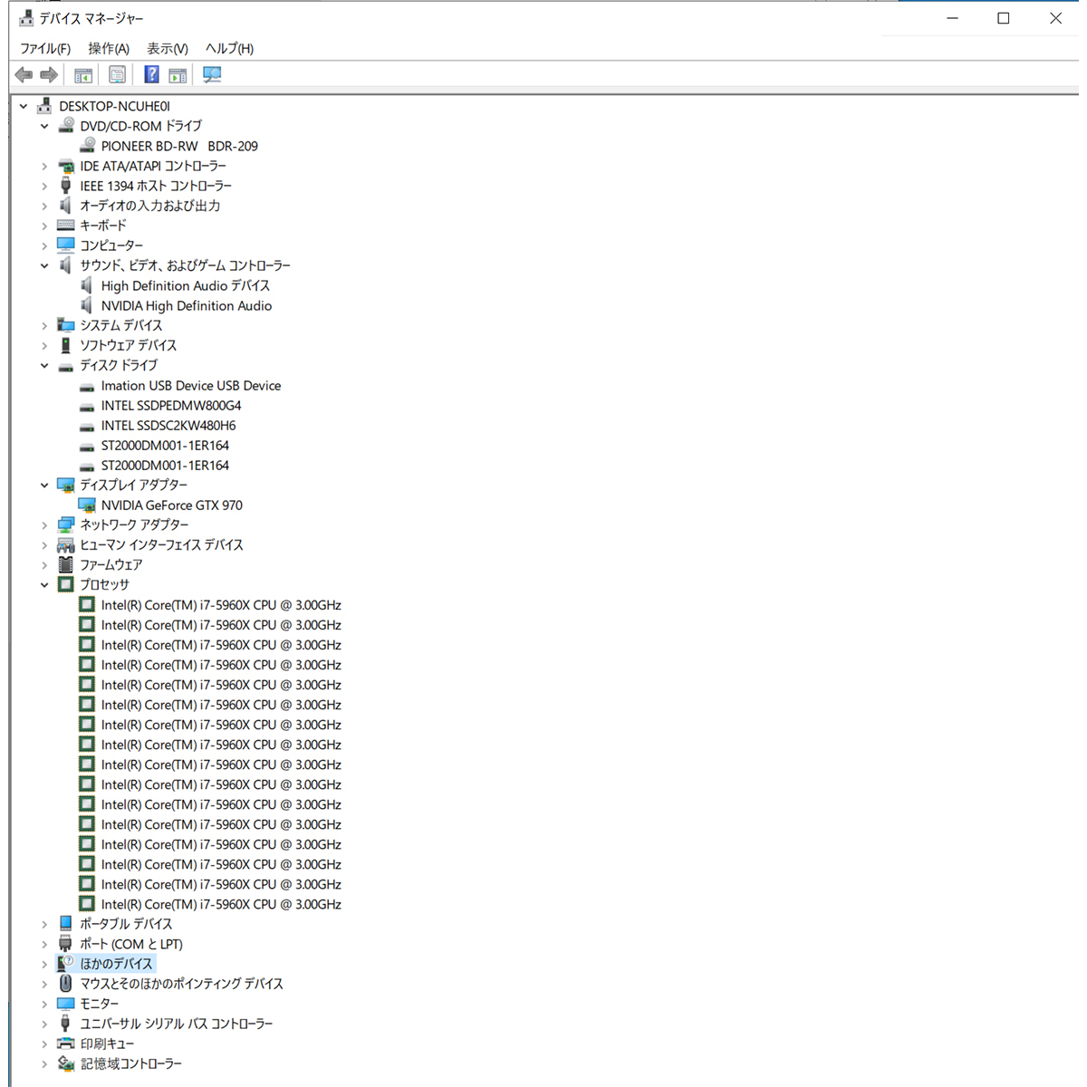Expand the ユニバーサル シリアル バス コントローラー category
Viewport: 1087px width, 1087px height.
(44, 1024)
